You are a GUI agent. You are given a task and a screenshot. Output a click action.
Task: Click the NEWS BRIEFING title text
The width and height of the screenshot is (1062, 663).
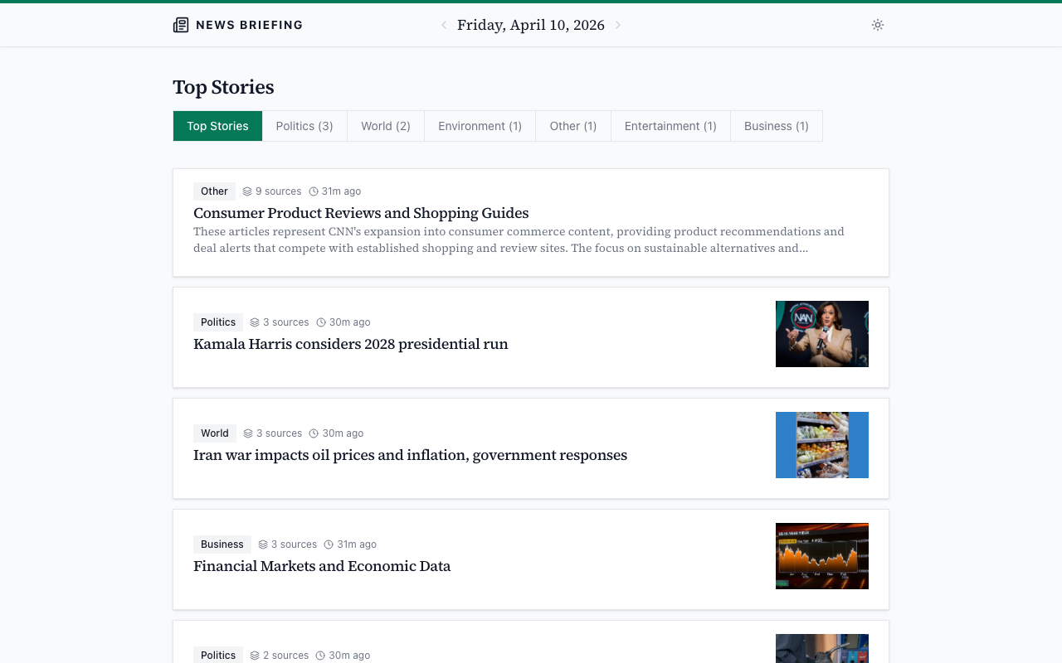(x=249, y=25)
